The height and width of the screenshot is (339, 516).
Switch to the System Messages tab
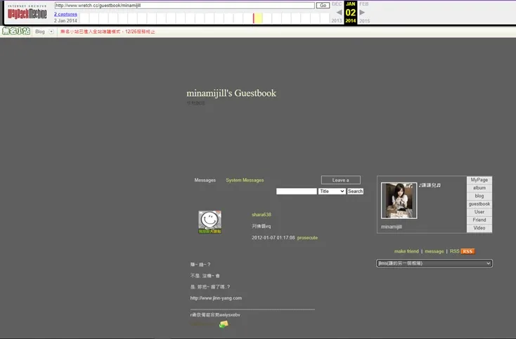(x=245, y=180)
